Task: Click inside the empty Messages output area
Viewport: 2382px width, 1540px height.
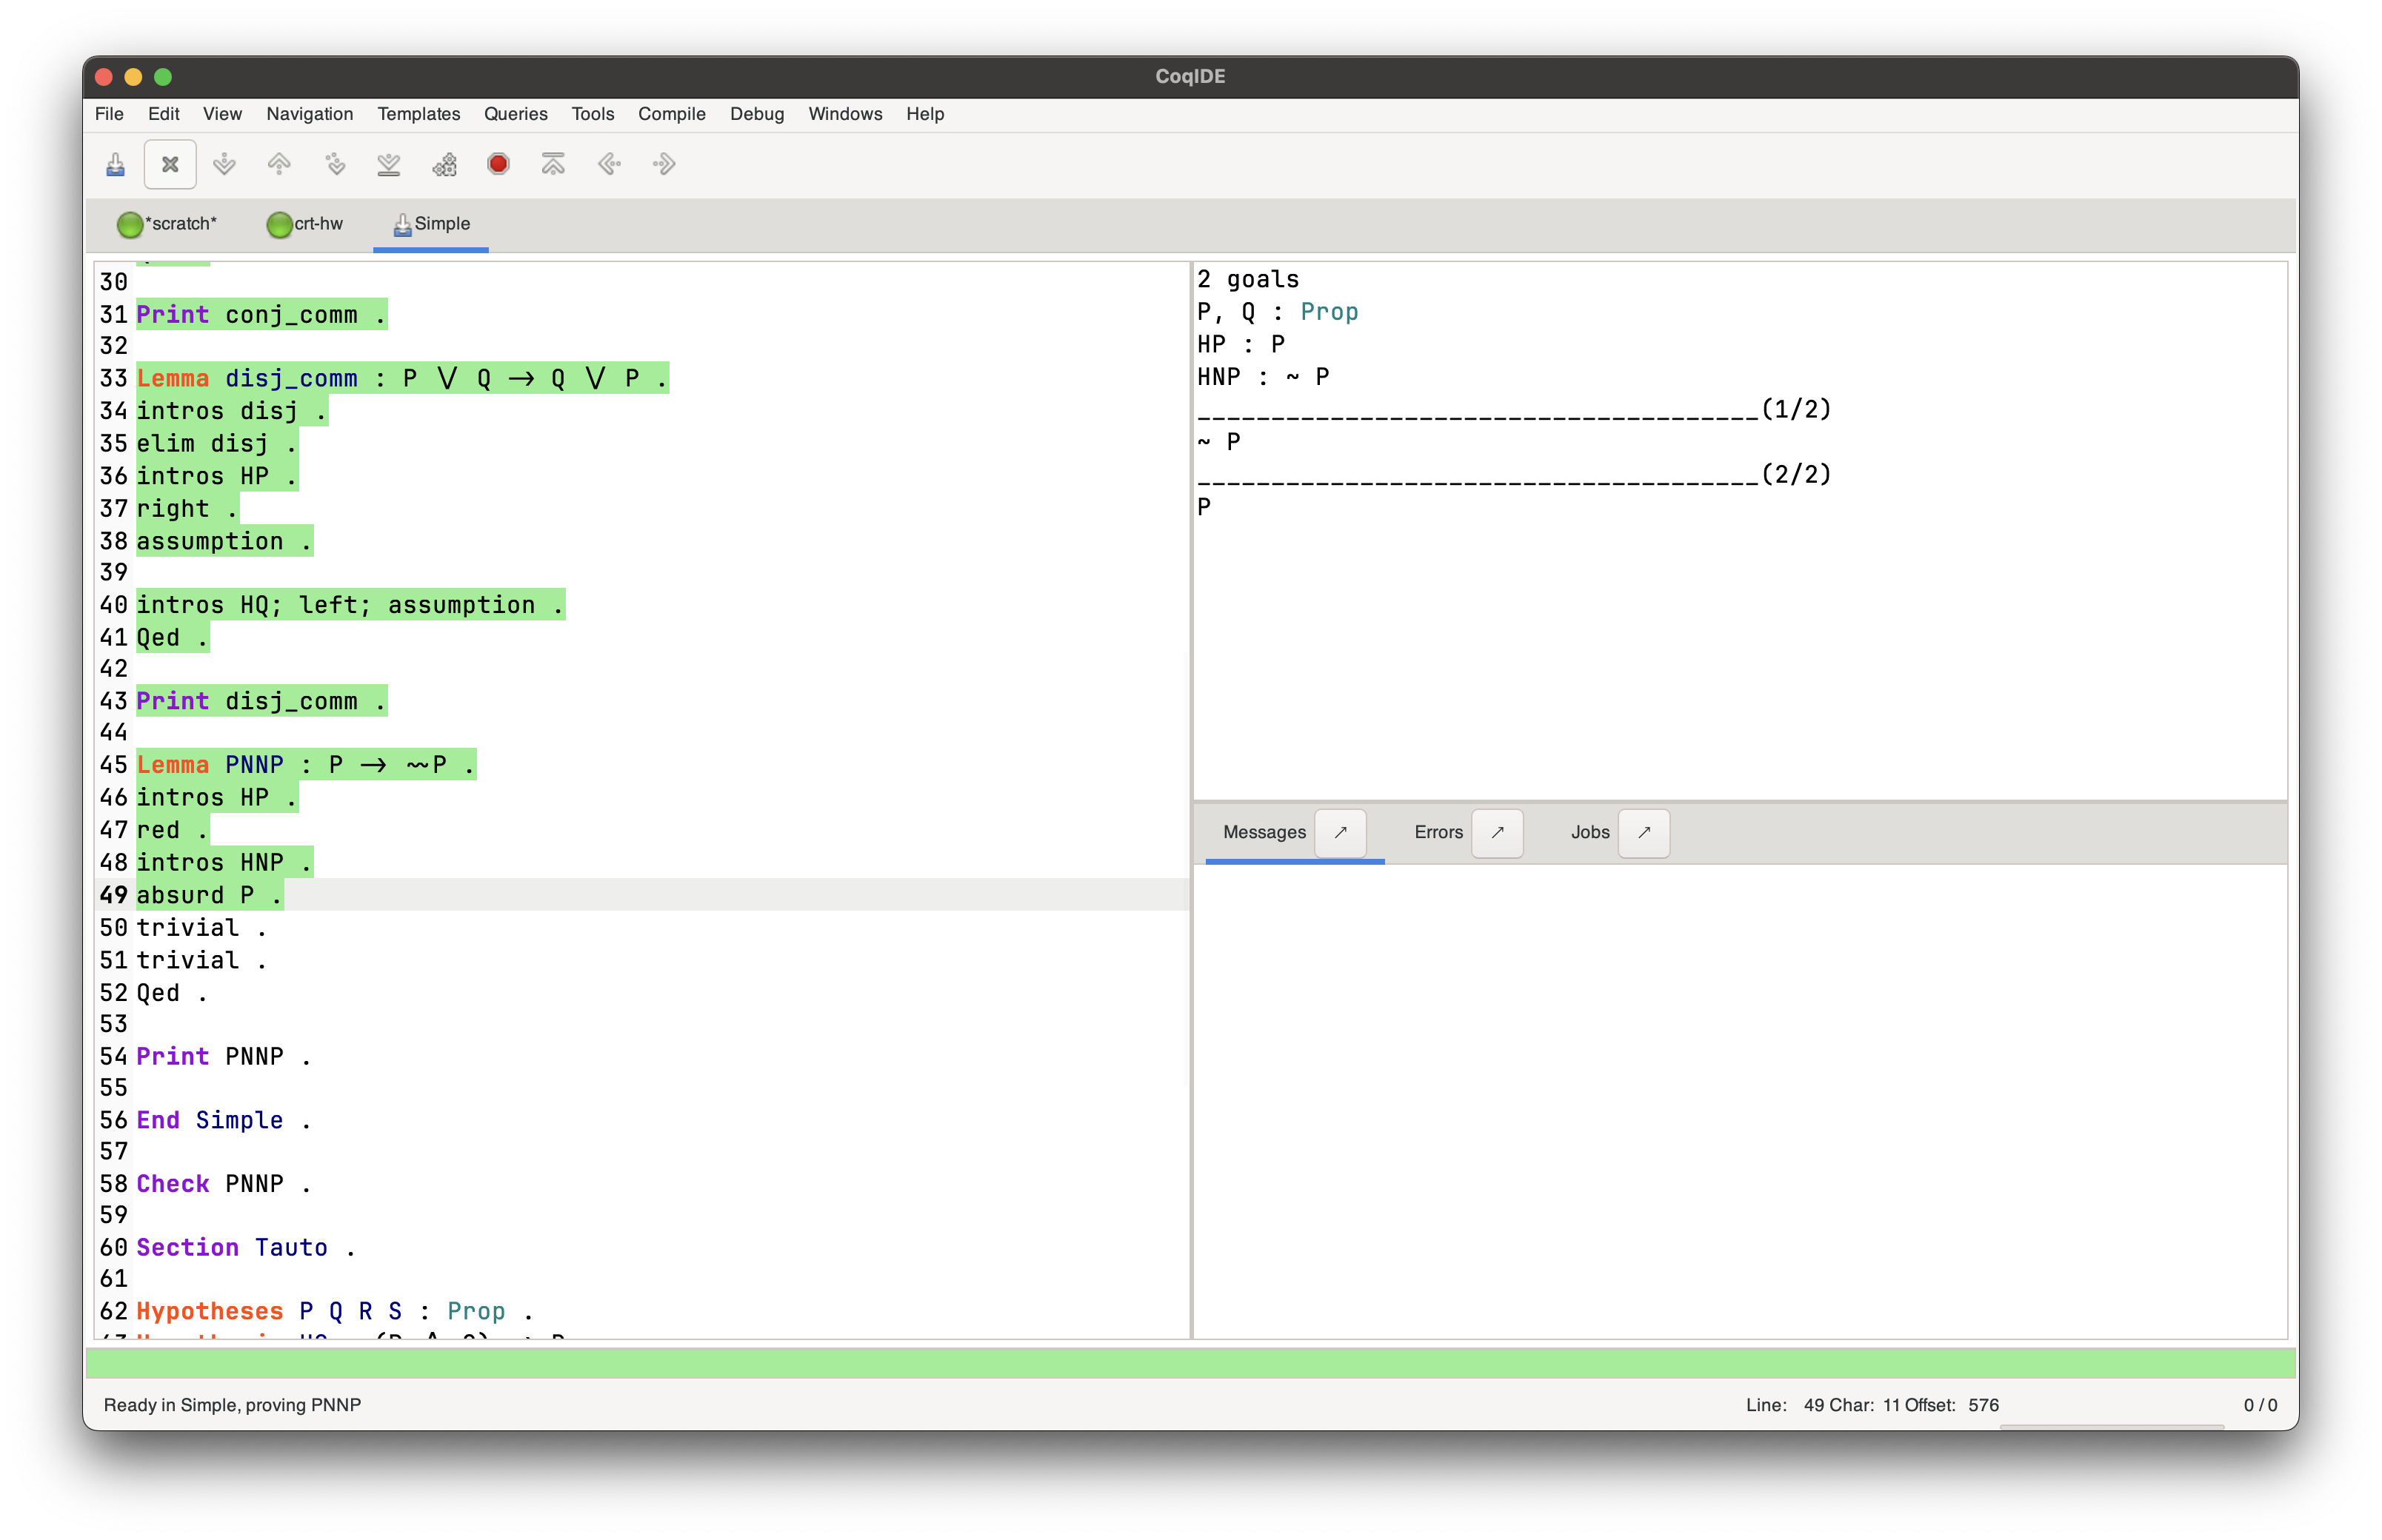Action: tap(1740, 1100)
